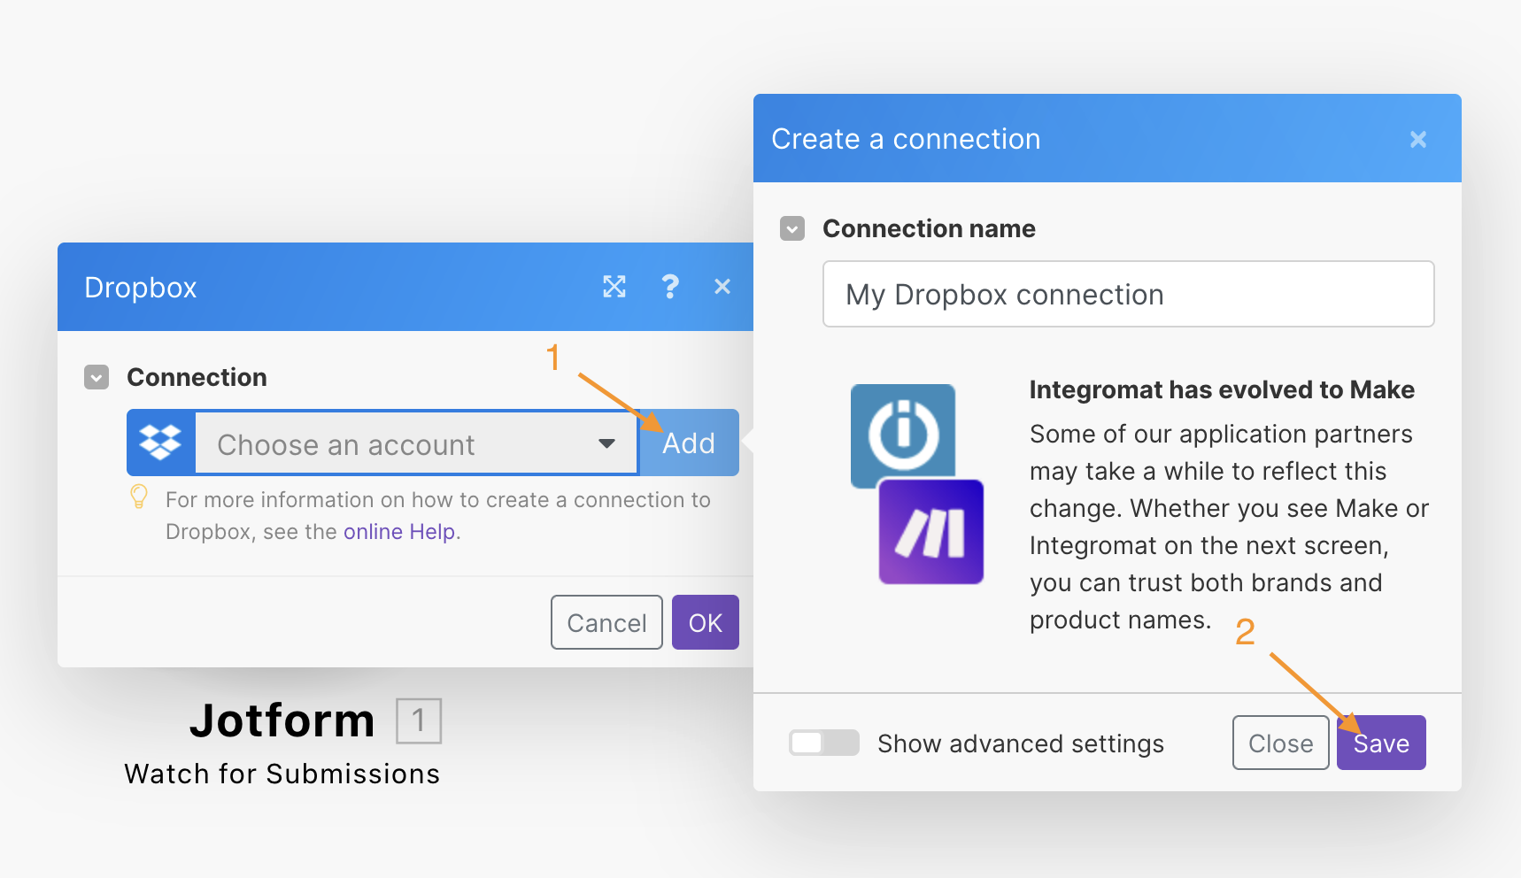
Task: Click the 'Create a connection' title text
Action: [x=906, y=139]
